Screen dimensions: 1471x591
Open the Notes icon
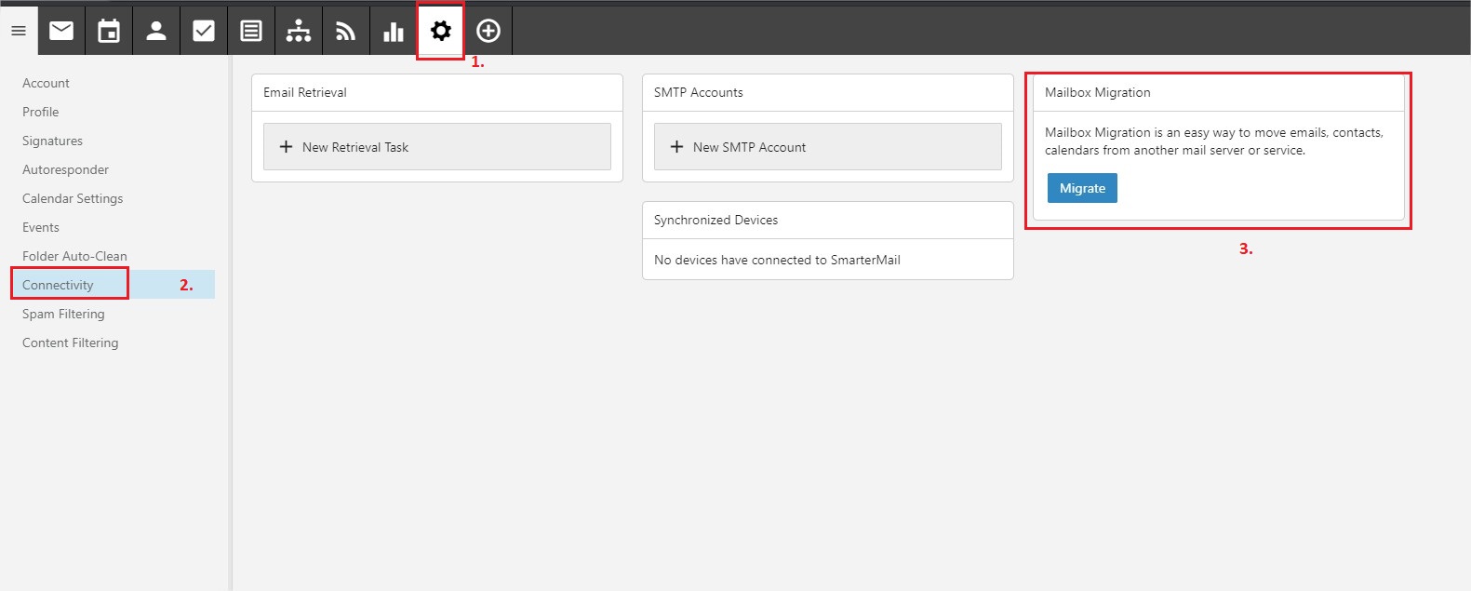pyautogui.click(x=251, y=31)
